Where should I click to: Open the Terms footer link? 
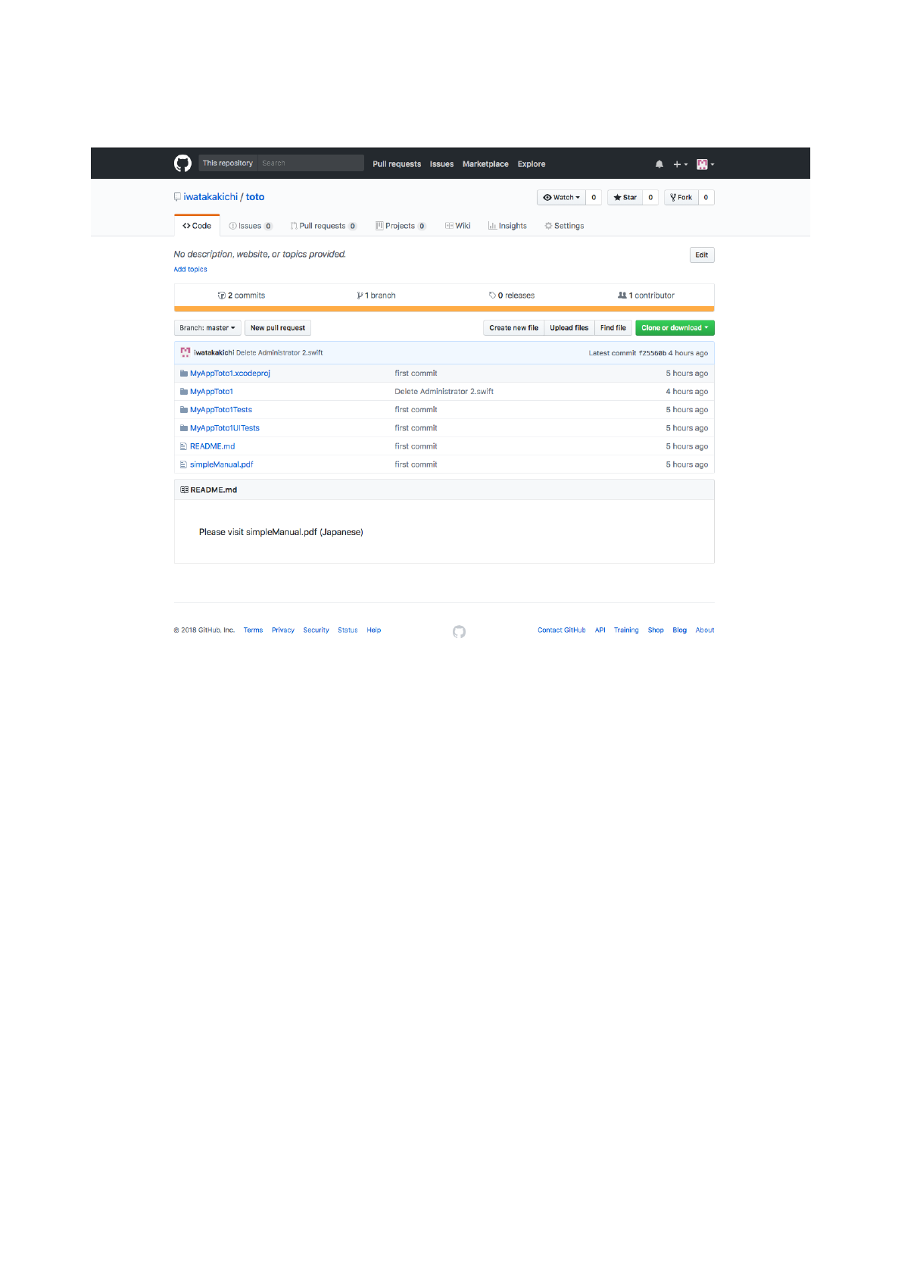(x=253, y=630)
